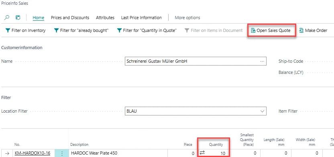Click the Quantity cell showing 10
Viewport: 334px width, 157px height.
coord(214,153)
